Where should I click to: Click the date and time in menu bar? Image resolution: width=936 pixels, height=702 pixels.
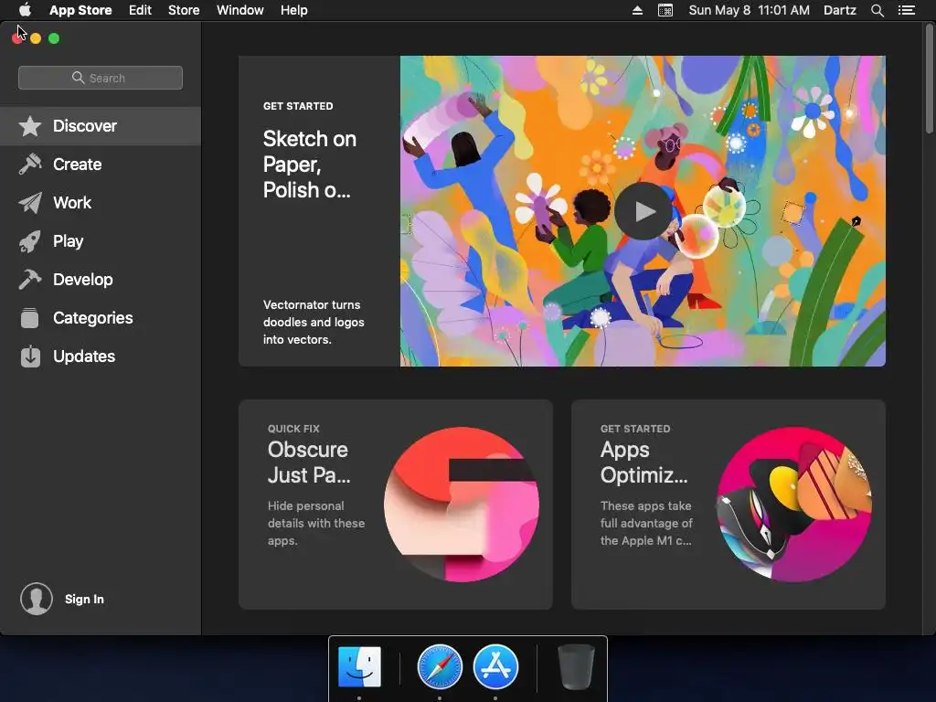point(750,10)
